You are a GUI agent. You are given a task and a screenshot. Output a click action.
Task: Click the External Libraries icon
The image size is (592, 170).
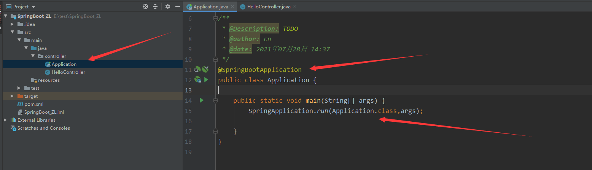[x=13, y=120]
